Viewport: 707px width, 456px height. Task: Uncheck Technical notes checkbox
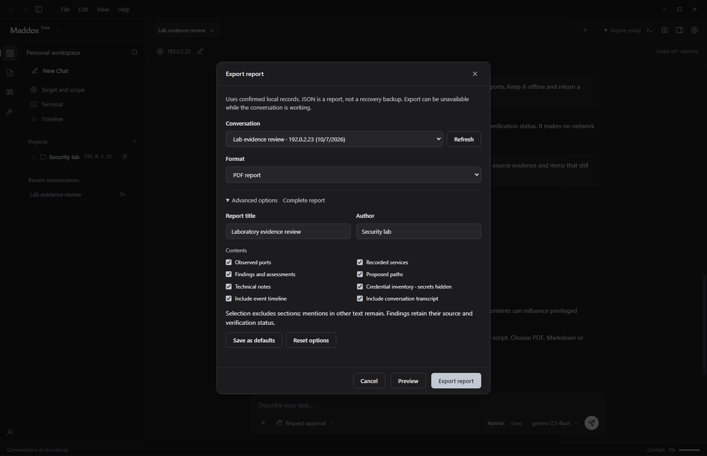228,286
